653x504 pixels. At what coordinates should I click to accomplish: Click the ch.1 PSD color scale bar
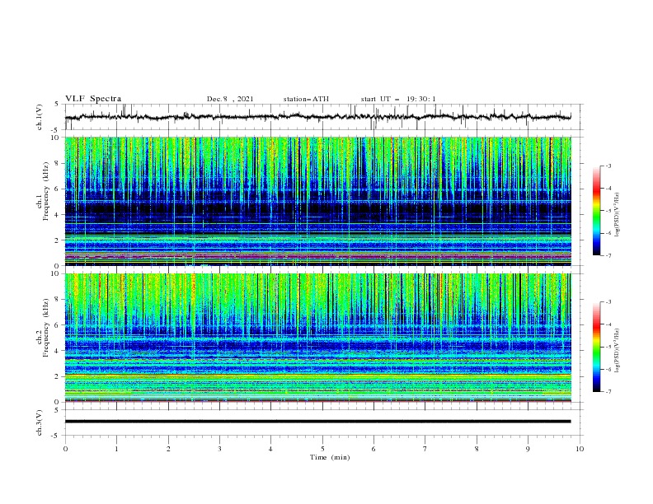click(596, 211)
